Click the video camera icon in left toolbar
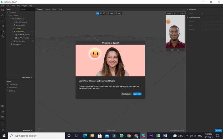Screen dimensions: 223x139 [3, 15]
